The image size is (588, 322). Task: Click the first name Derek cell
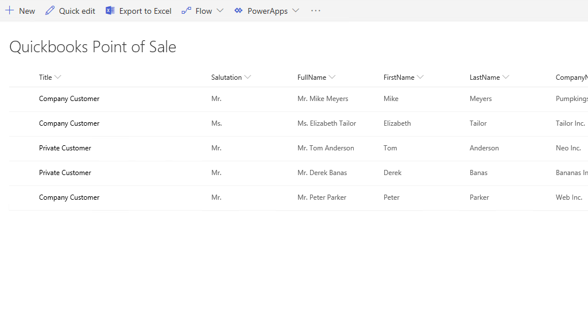point(392,173)
